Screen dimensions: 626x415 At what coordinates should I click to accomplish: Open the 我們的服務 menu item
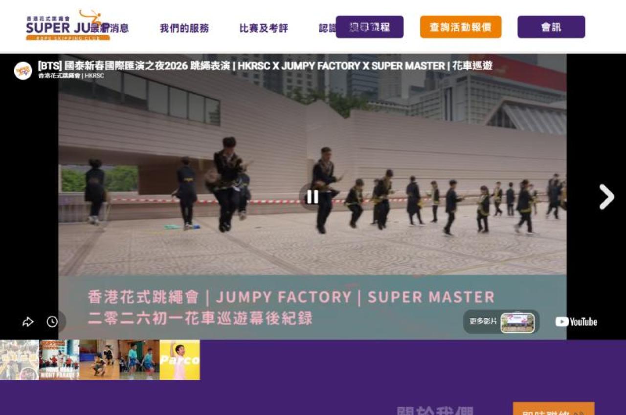pyautogui.click(x=184, y=28)
